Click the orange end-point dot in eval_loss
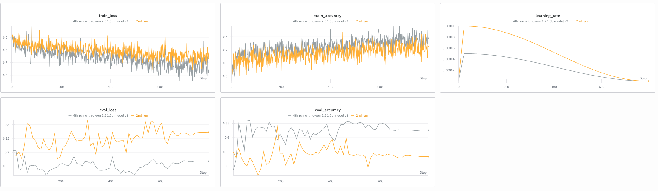Viewport: 658px width, 191px height. 209,132
